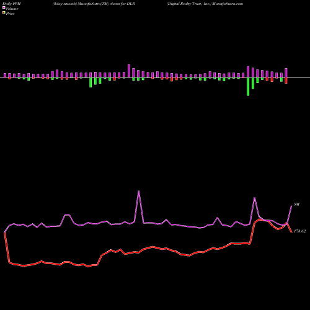Viewport: 310px width, 310px height.
Task: Select the 'Price' legend label
Action: pos(10,14)
